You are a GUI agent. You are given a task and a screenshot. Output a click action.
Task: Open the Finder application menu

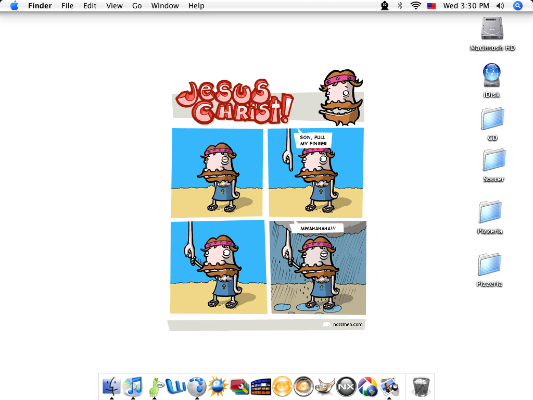pyautogui.click(x=40, y=6)
